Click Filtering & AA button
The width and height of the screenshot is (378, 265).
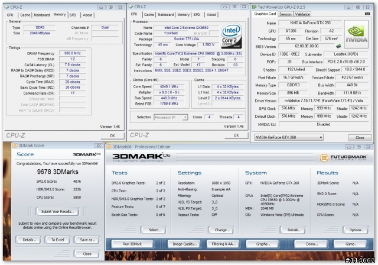point(223,244)
